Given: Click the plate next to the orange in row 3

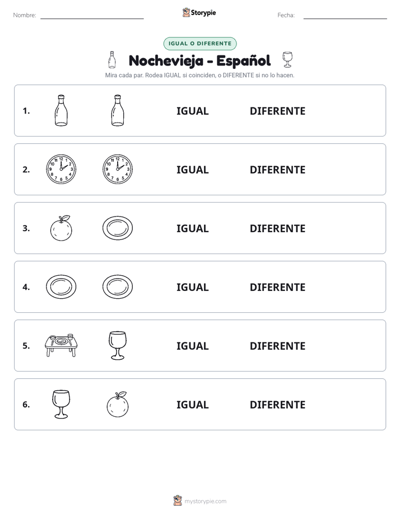Looking at the screenshot, I should tap(118, 228).
